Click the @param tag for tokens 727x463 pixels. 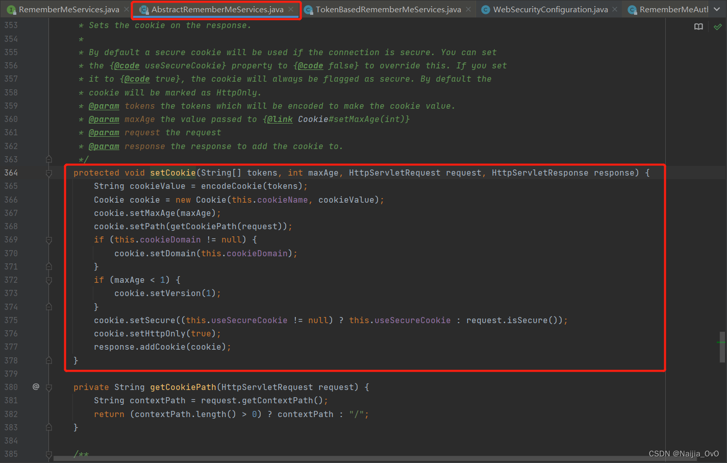coord(104,106)
